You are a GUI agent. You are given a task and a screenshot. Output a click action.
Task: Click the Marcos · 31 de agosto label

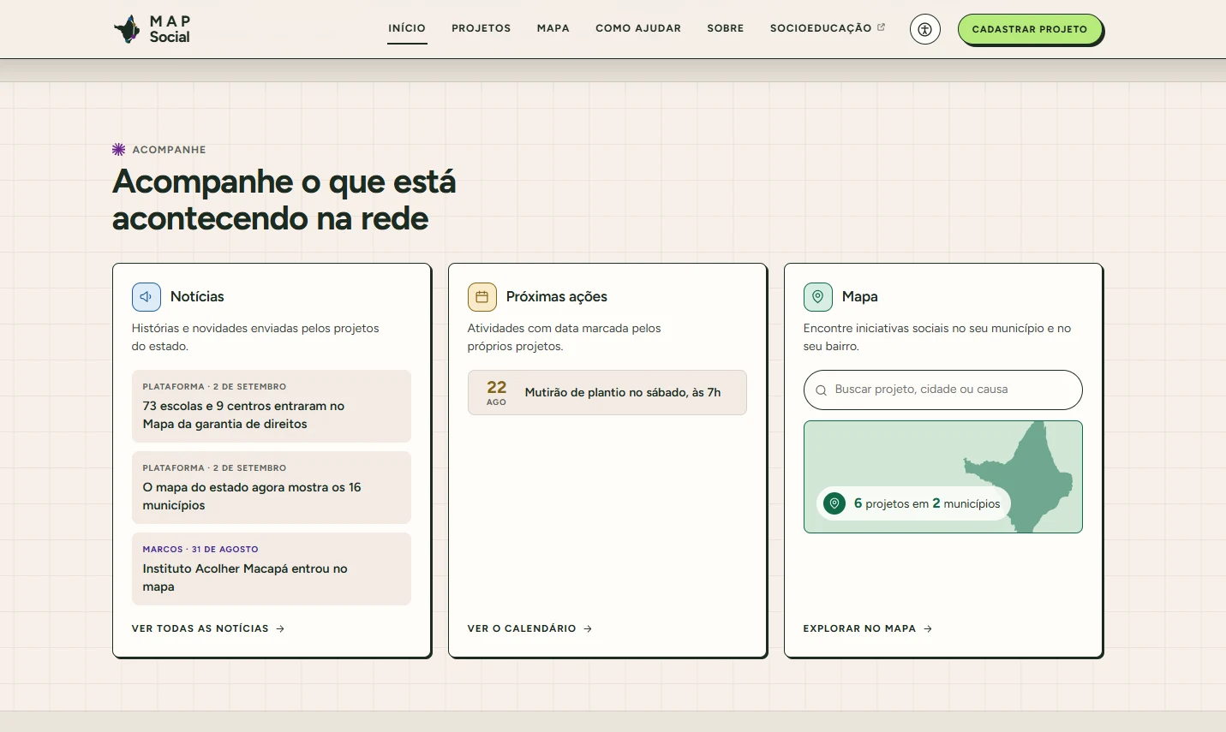pyautogui.click(x=200, y=550)
